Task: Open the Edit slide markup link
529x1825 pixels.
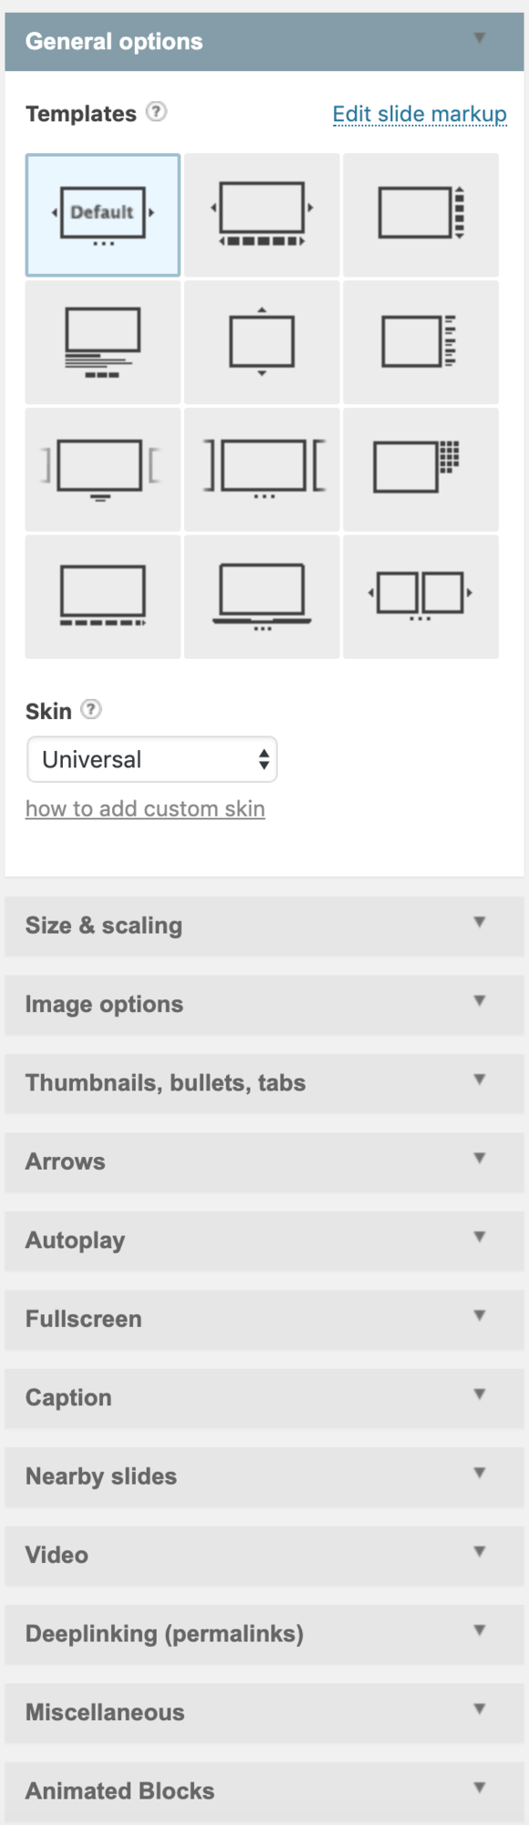Action: pyautogui.click(x=420, y=114)
